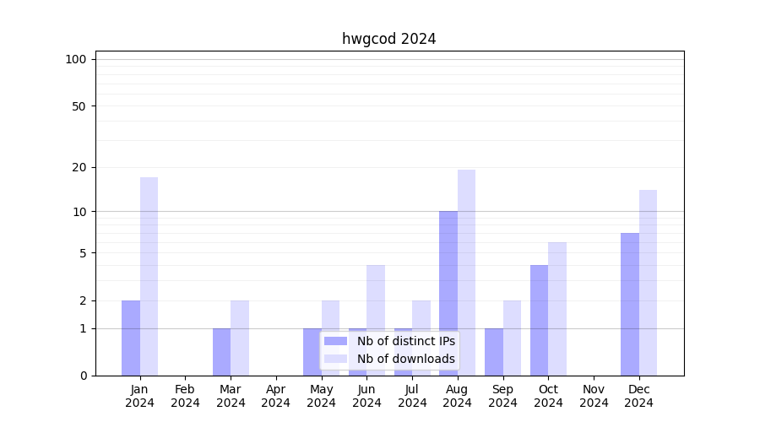This screenshot has height=422, width=760.
Task: Click the August distinct IPs bar
Action: (x=448, y=293)
